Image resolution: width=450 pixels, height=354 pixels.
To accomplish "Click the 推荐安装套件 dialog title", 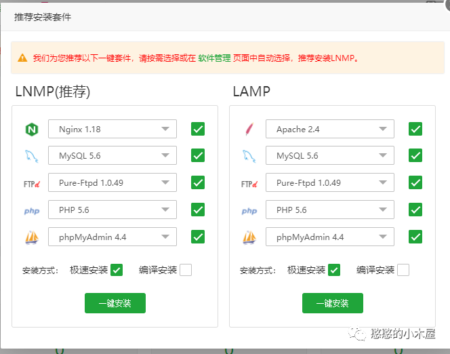I will [x=43, y=17].
